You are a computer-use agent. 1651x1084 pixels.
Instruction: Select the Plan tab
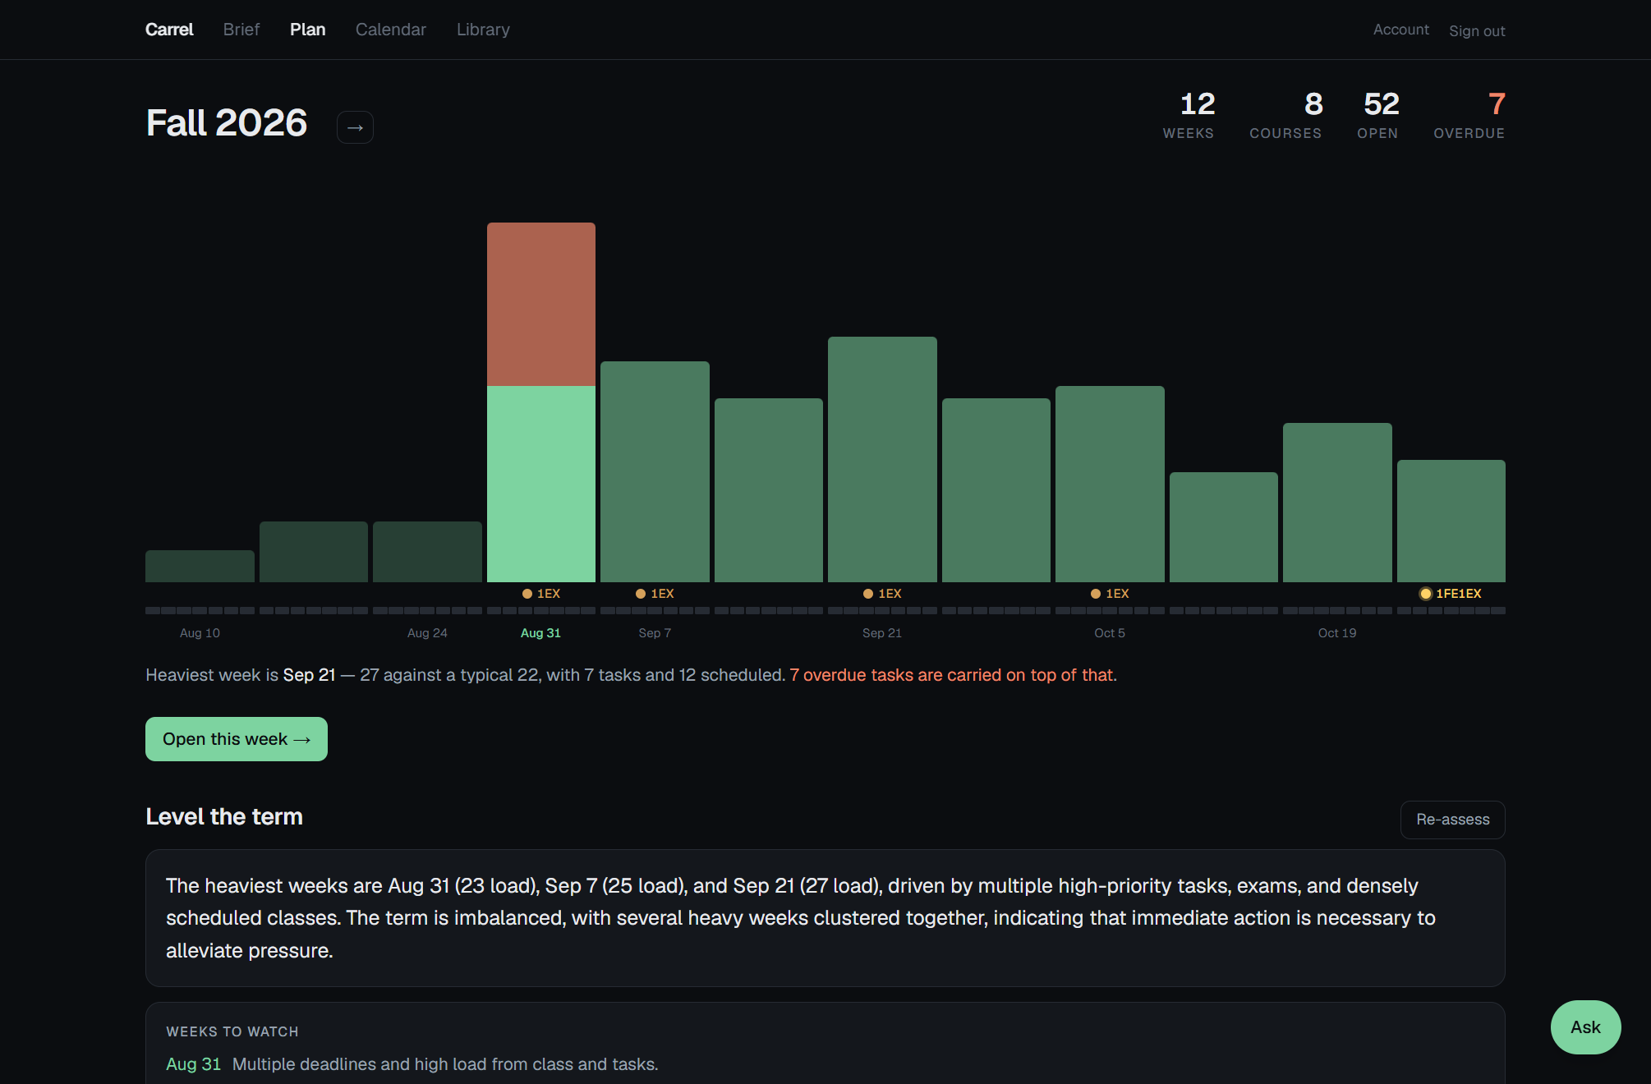click(308, 30)
